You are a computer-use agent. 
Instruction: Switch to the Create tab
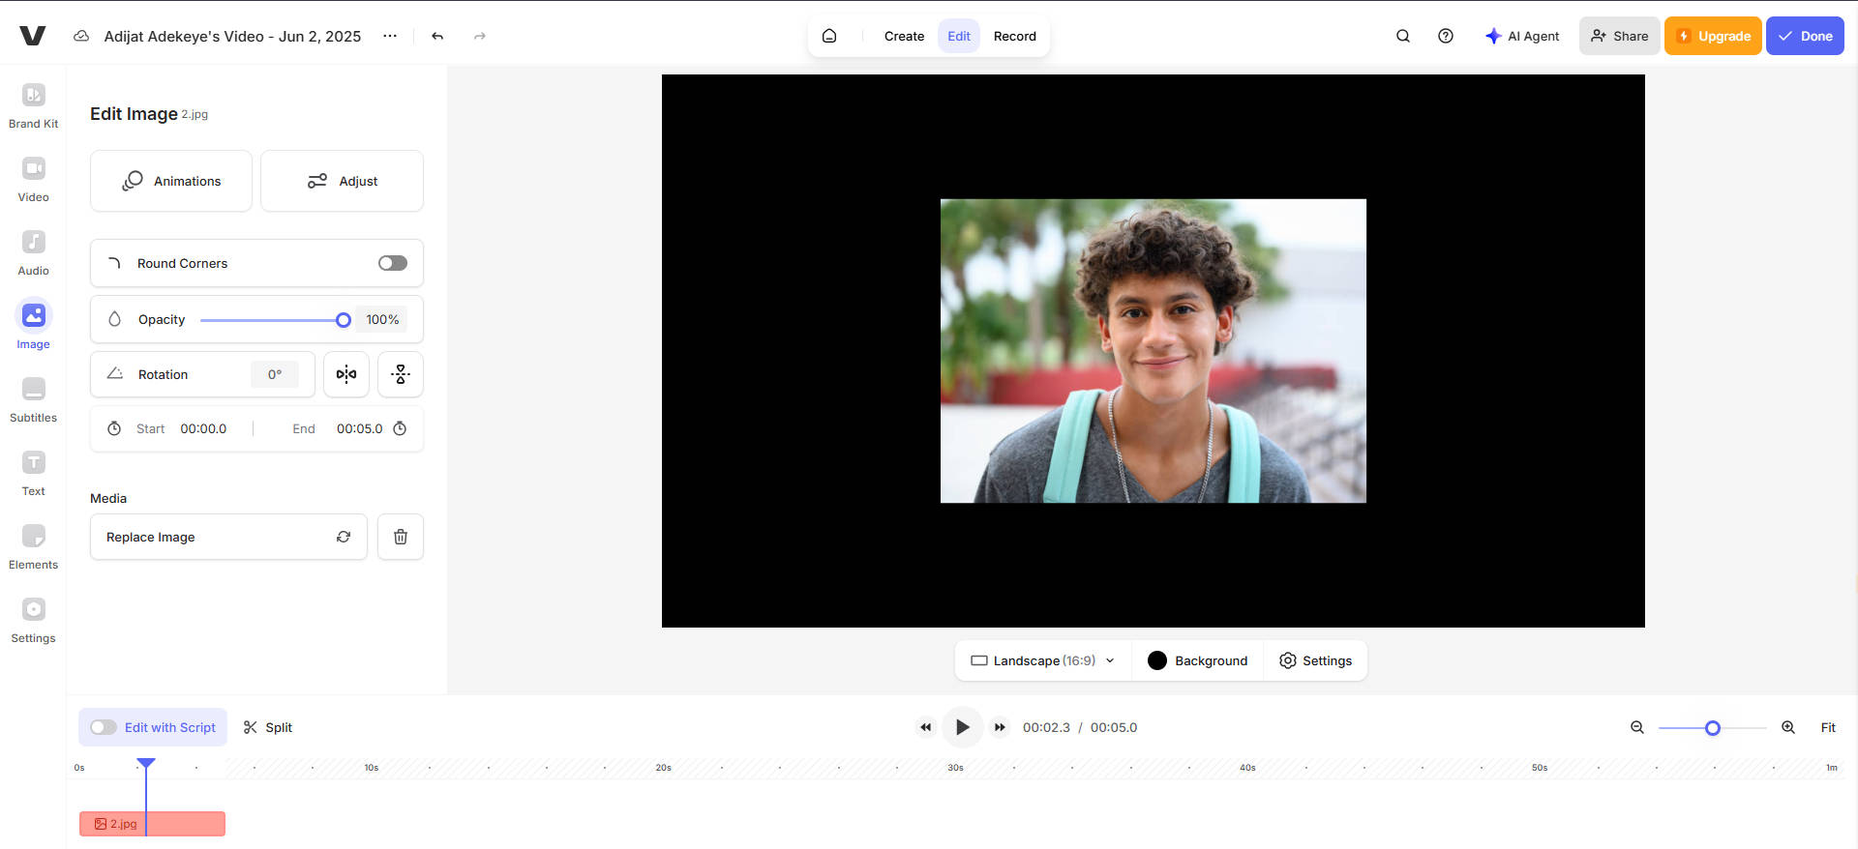[x=904, y=36]
